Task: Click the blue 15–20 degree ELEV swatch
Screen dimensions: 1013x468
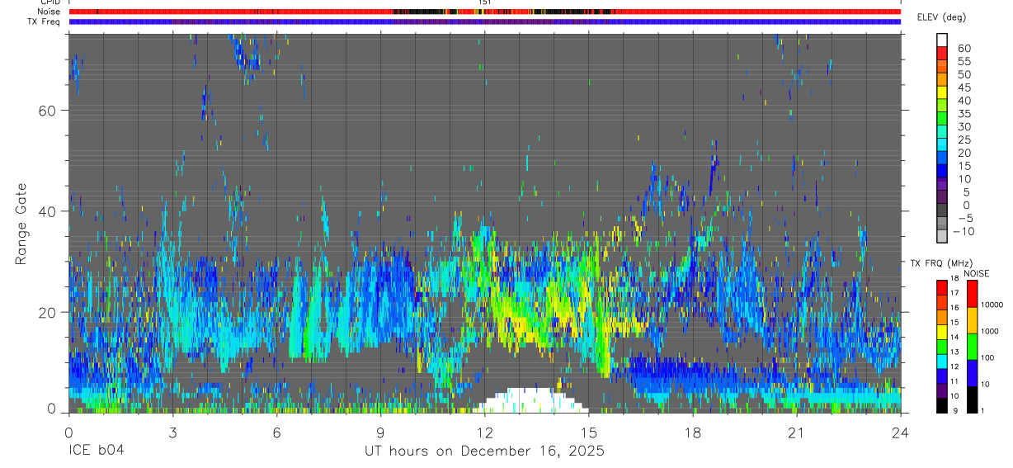Action: [x=942, y=158]
